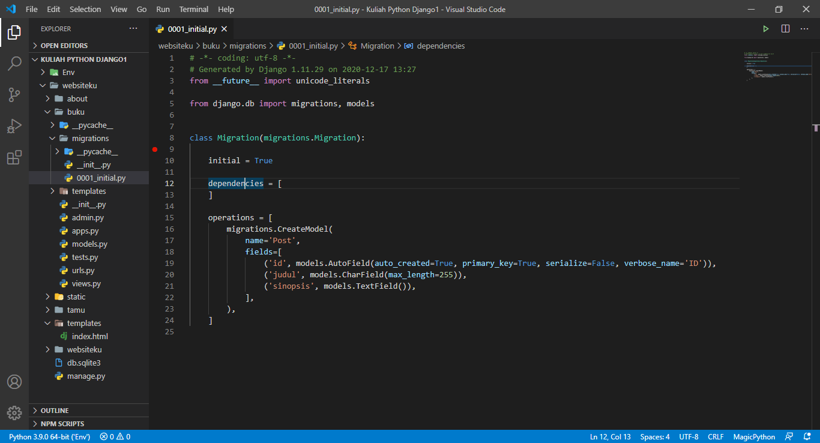Run the Python file with the play button
The height and width of the screenshot is (443, 820).
[x=765, y=28]
